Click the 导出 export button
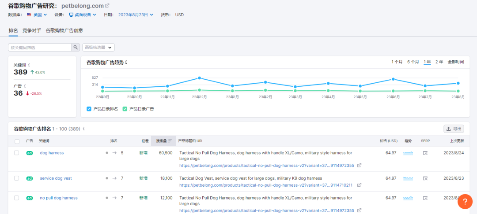Image resolution: width=477 pixels, height=214 pixels. (454, 129)
